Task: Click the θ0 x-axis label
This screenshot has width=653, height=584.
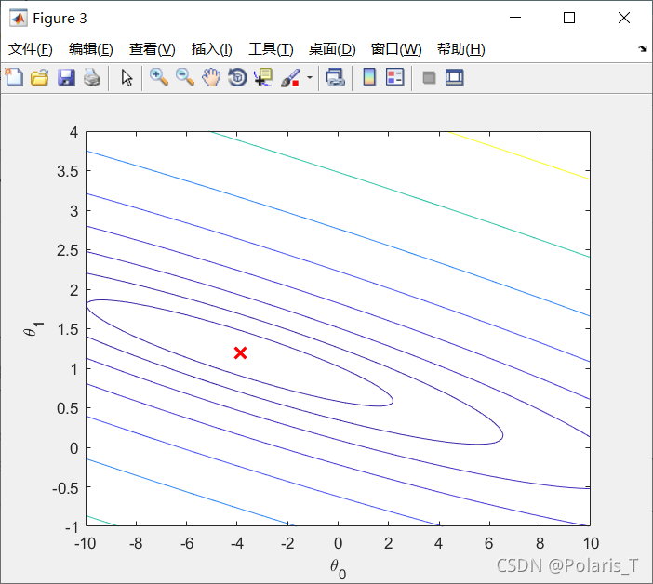Action: (x=338, y=569)
